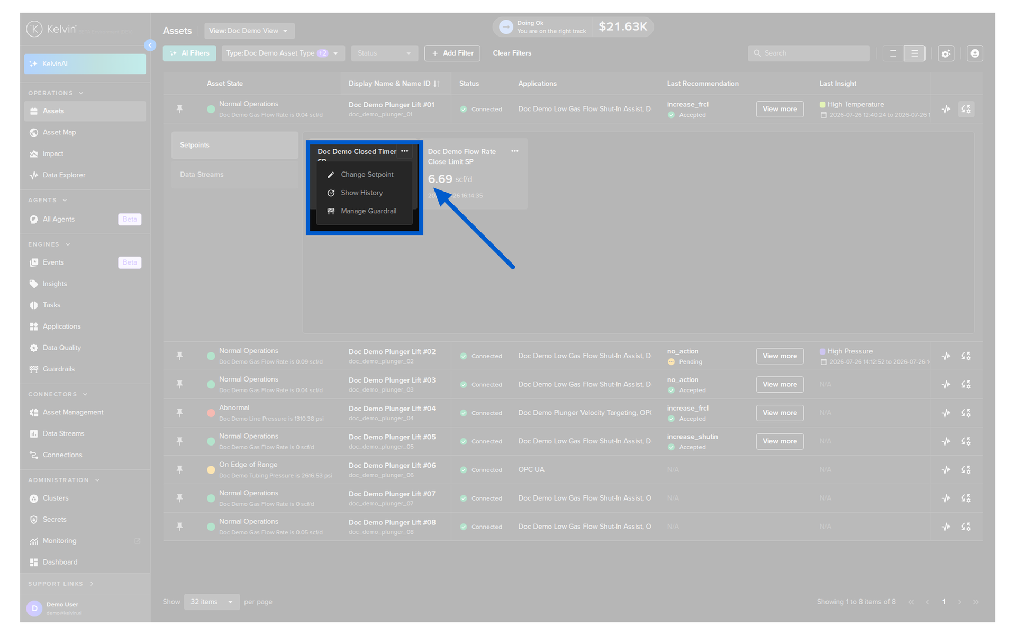Open All Agents page

[58, 219]
